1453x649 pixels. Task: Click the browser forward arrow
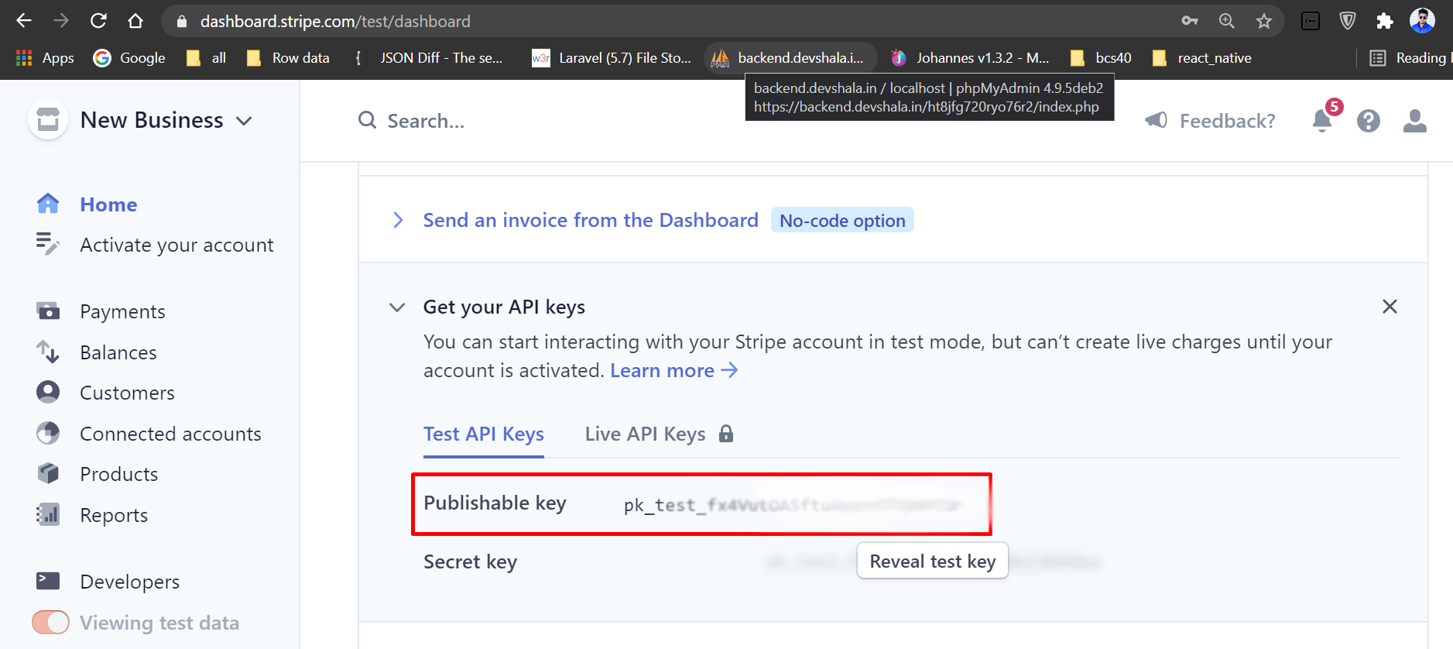click(61, 21)
